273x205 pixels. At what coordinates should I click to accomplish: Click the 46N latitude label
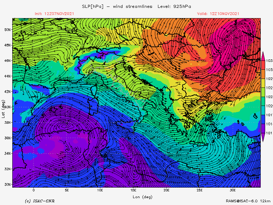pyautogui.click(x=7, y=61)
